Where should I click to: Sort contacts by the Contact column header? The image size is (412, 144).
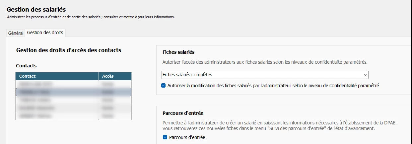click(57, 76)
